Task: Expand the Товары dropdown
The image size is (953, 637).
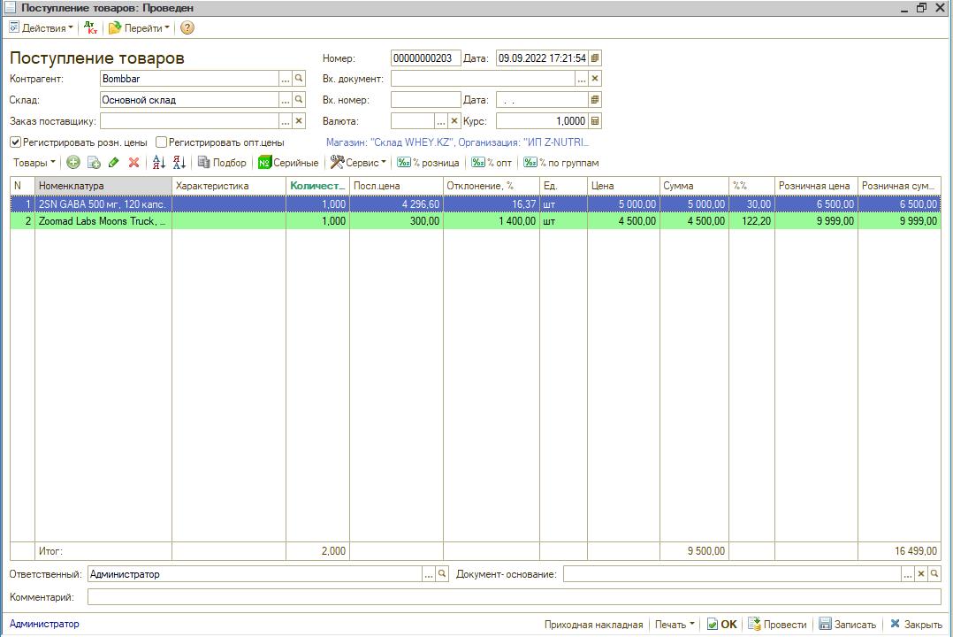Action: [34, 163]
